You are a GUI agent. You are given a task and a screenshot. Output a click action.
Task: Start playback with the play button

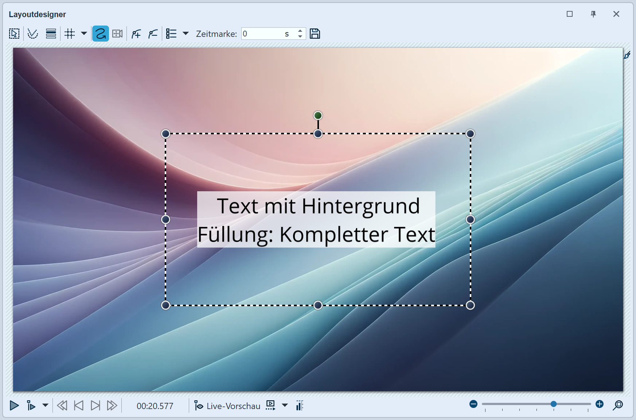point(14,405)
